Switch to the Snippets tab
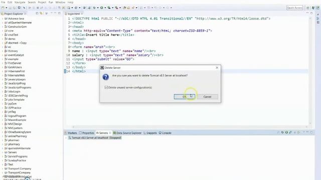 tap(150, 133)
